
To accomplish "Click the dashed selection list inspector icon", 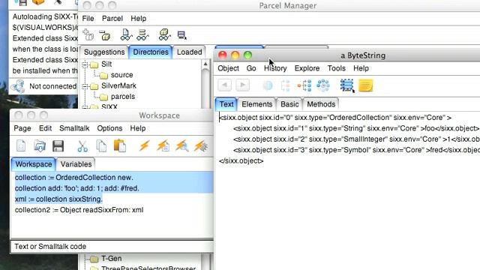I will point(347,85).
